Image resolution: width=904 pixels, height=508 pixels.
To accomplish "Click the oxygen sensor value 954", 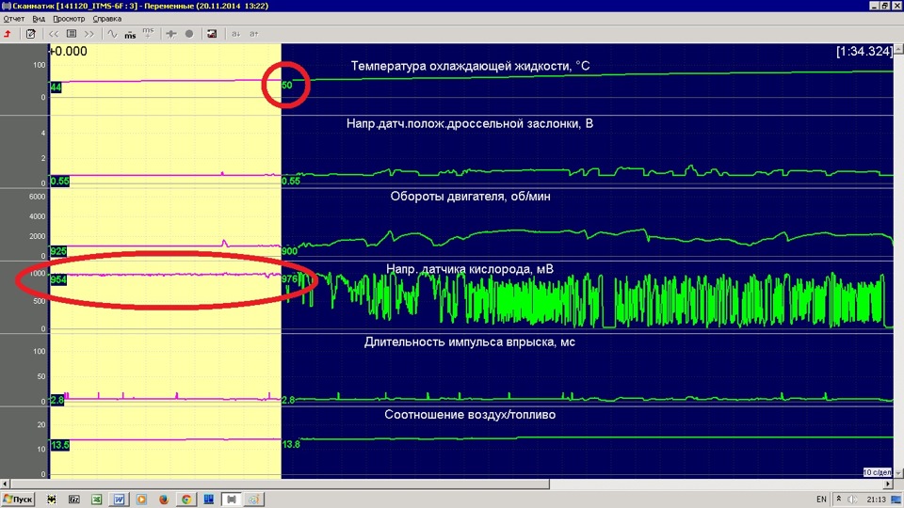I will [x=58, y=280].
